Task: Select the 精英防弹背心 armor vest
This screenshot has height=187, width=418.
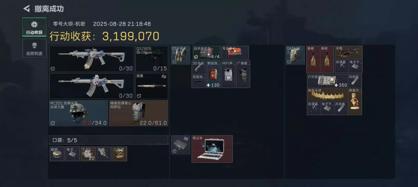Action: click(x=139, y=113)
